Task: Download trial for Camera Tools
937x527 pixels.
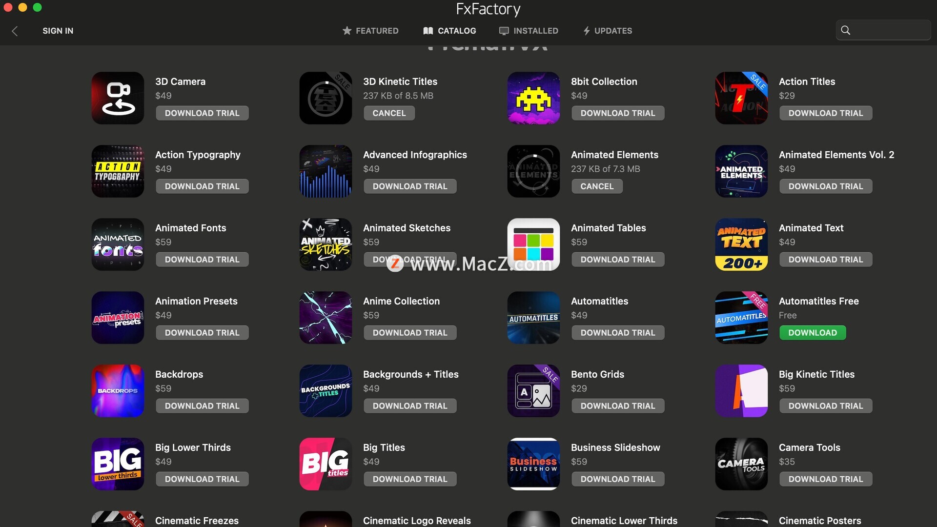Action: (x=826, y=479)
